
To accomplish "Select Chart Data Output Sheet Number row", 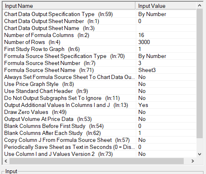I will [x=99, y=21].
